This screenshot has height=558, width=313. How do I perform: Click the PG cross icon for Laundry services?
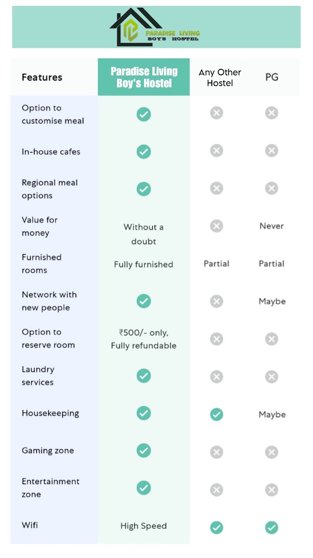[x=272, y=377]
